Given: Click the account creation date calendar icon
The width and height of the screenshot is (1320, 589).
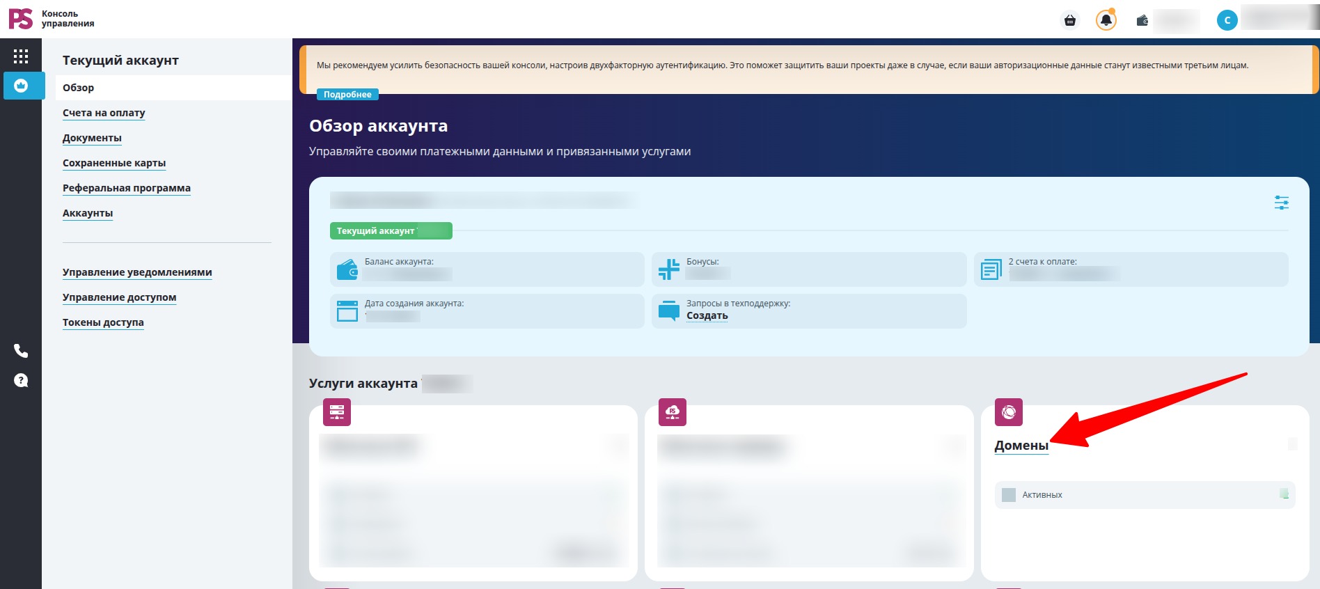Looking at the screenshot, I should click(347, 311).
